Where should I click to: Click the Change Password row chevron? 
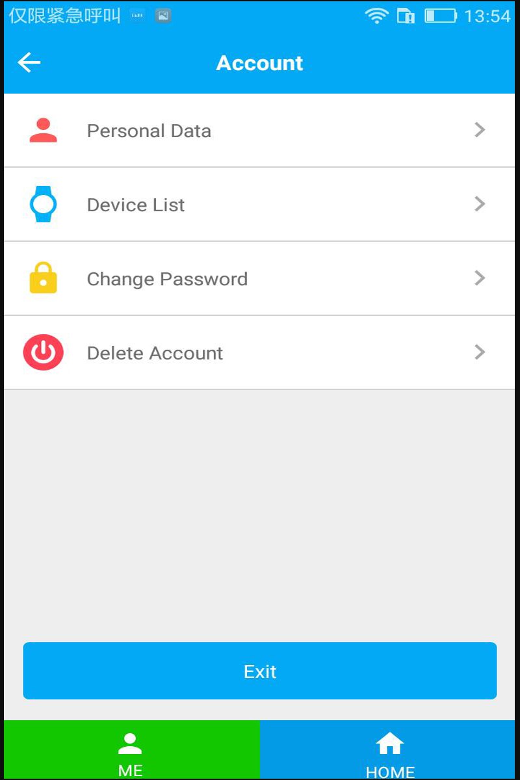tap(480, 278)
